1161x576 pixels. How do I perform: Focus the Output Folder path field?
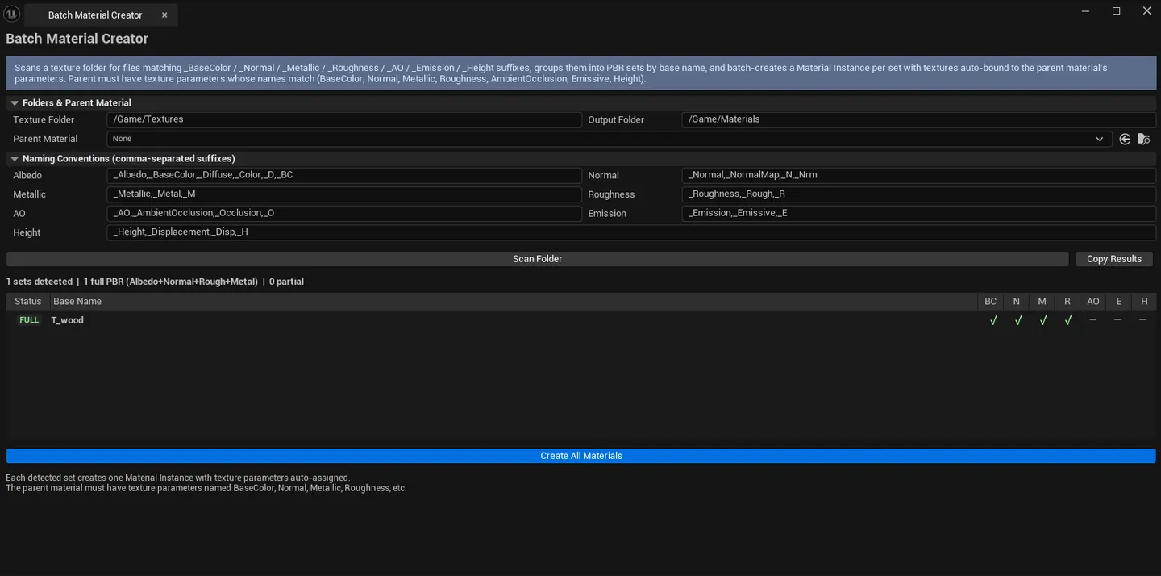click(919, 119)
